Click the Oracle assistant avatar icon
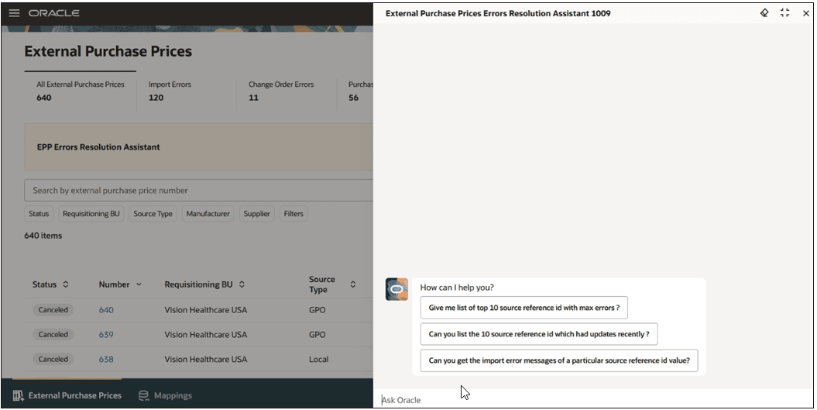 [396, 289]
